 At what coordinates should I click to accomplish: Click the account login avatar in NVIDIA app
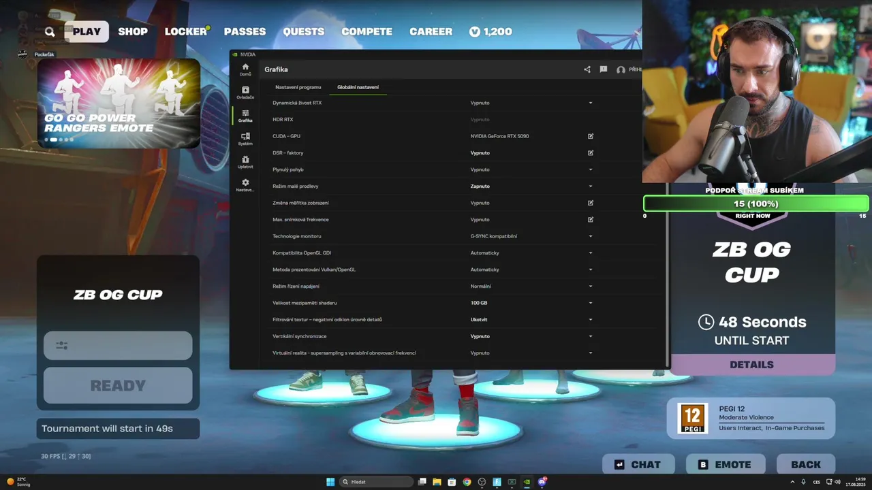621,69
